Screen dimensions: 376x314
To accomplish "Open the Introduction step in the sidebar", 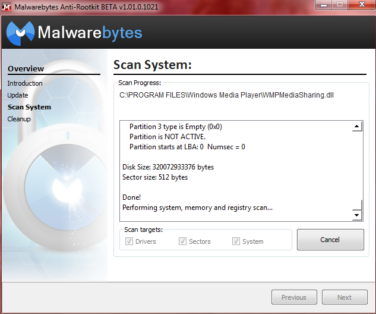I will 25,83.
